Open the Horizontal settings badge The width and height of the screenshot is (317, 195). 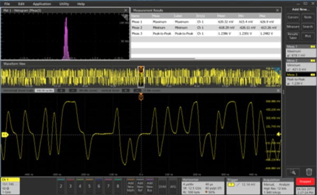(x=203, y=186)
